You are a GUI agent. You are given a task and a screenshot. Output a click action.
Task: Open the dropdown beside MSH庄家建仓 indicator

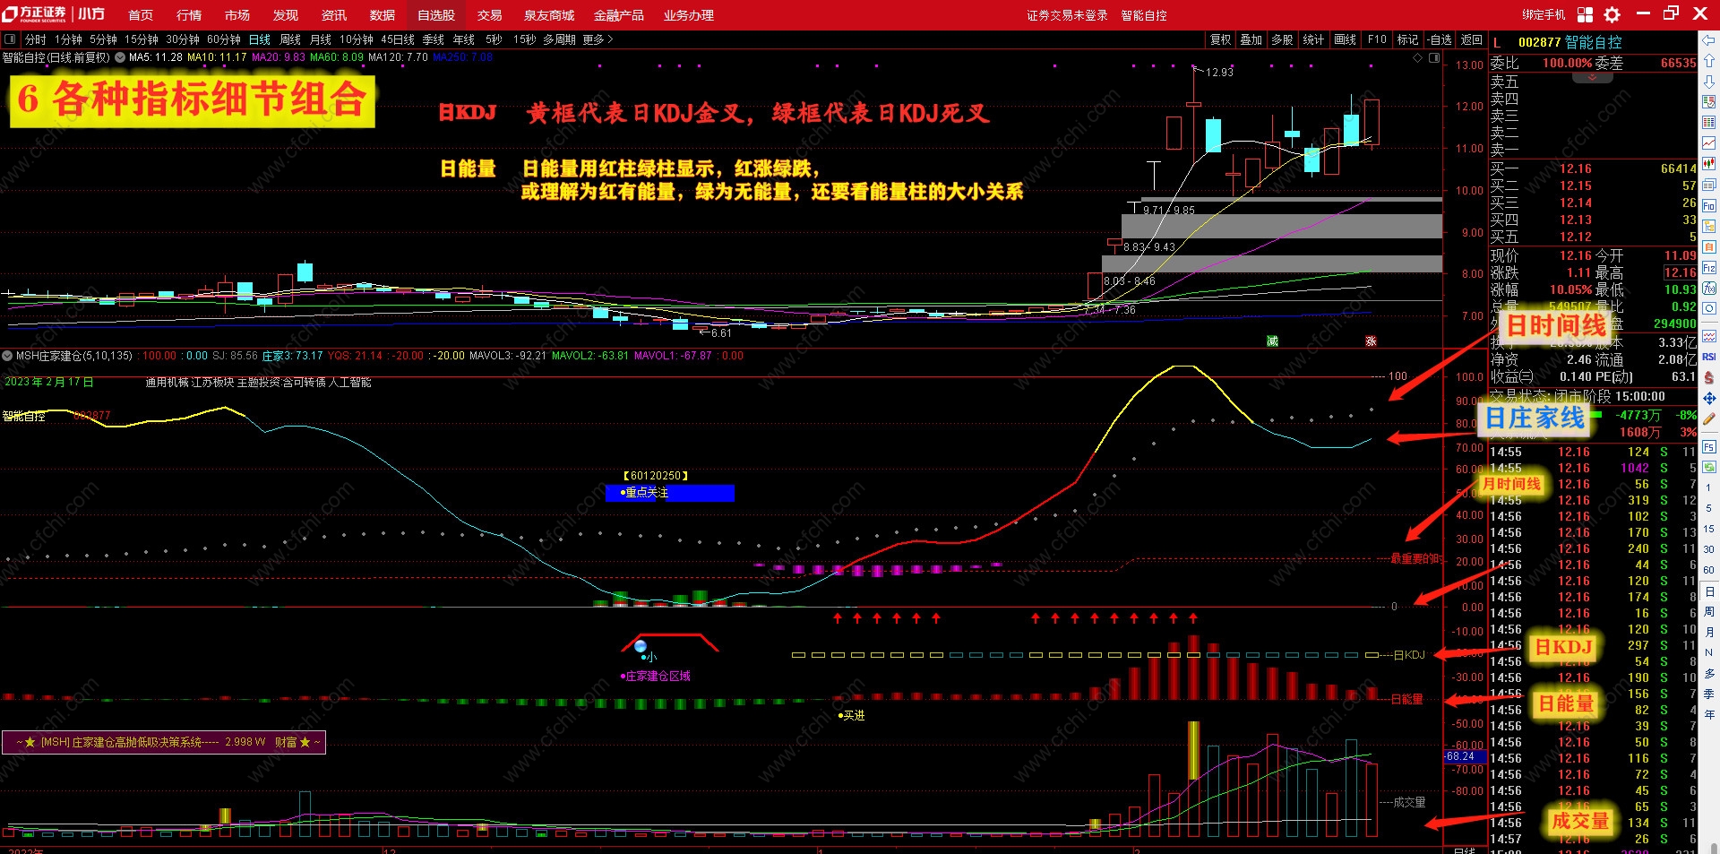(7, 356)
